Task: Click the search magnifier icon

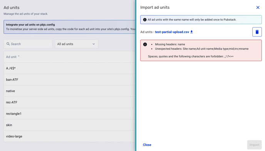Action: [x=8, y=44]
